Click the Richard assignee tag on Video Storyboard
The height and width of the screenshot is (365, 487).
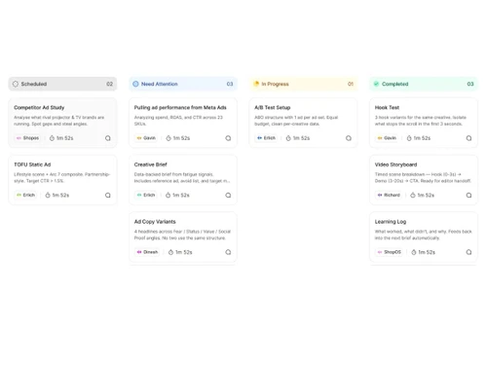pyautogui.click(x=389, y=196)
